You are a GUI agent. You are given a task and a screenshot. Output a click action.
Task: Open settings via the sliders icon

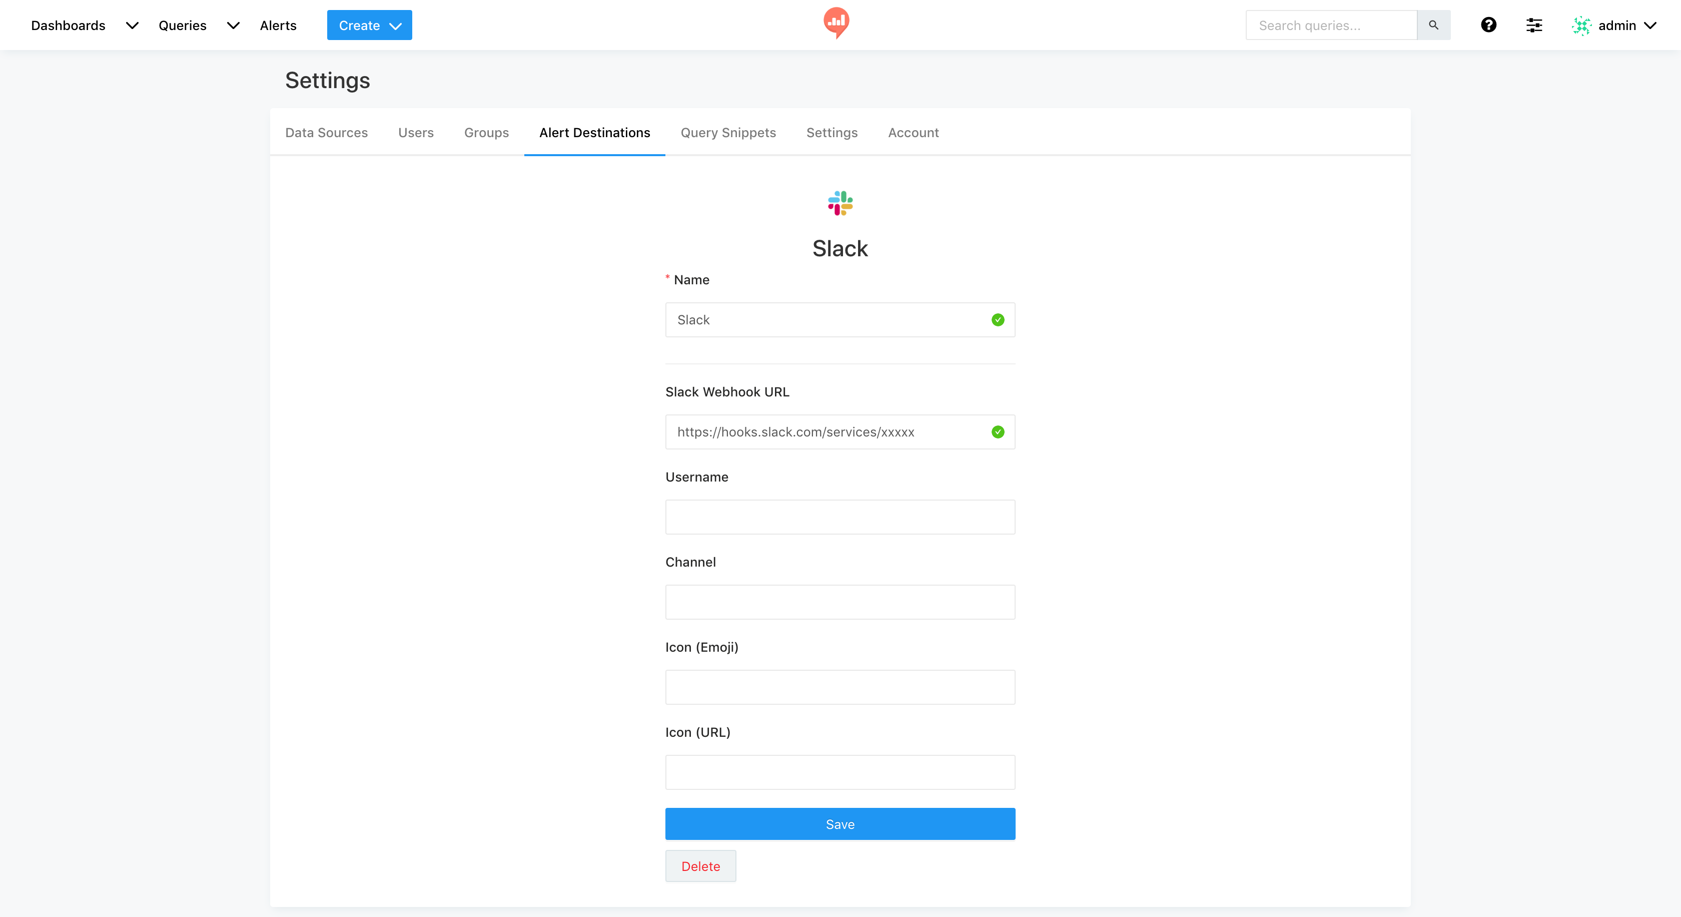[1534, 25]
